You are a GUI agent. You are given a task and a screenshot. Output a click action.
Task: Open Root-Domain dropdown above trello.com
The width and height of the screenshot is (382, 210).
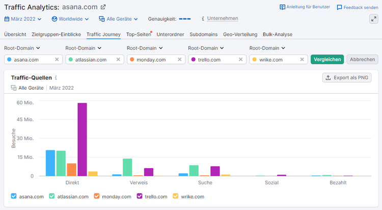pos(206,48)
